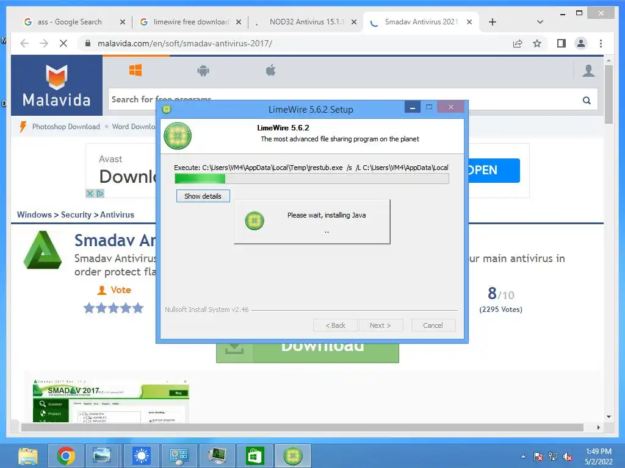Switch to the 'limewire free download' tab
625x468 pixels.
tap(191, 22)
